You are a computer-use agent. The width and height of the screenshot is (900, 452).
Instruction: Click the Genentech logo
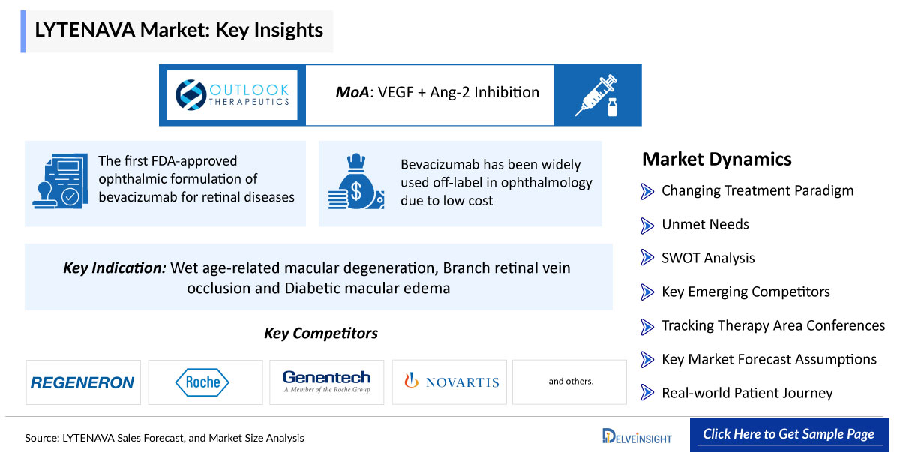326,382
